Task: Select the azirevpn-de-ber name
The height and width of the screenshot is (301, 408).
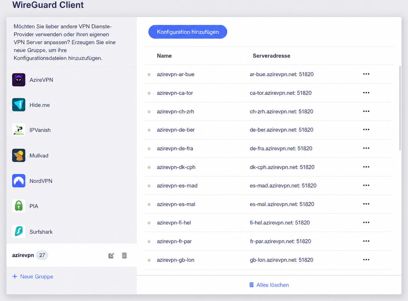Action: [x=176, y=130]
